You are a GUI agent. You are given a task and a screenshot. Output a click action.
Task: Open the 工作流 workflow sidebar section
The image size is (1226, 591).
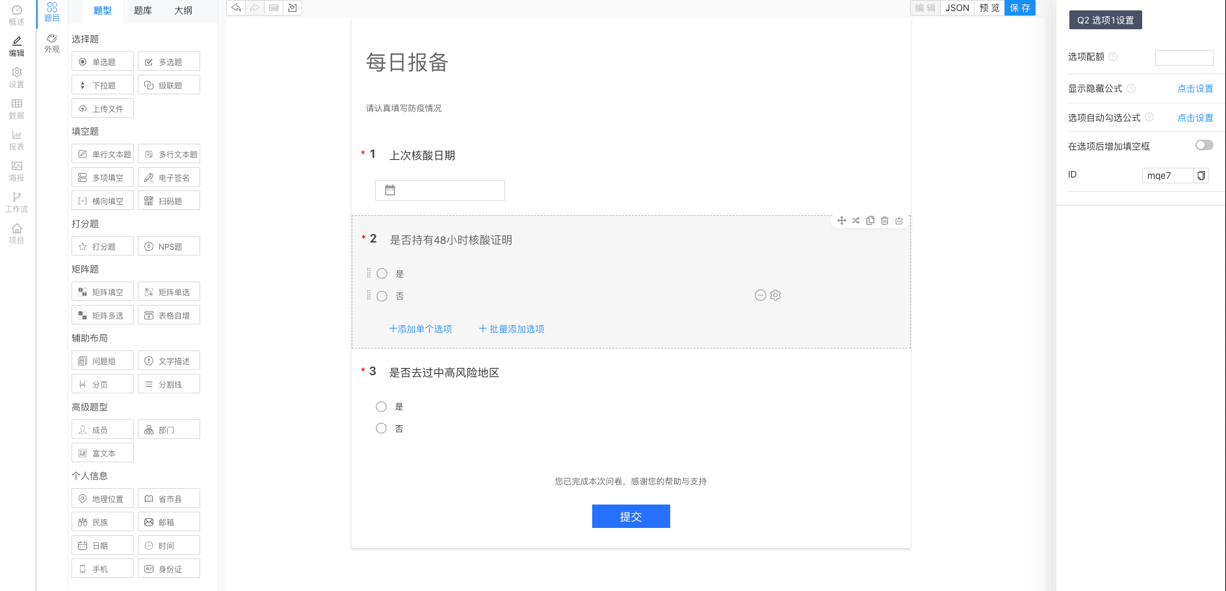[17, 202]
